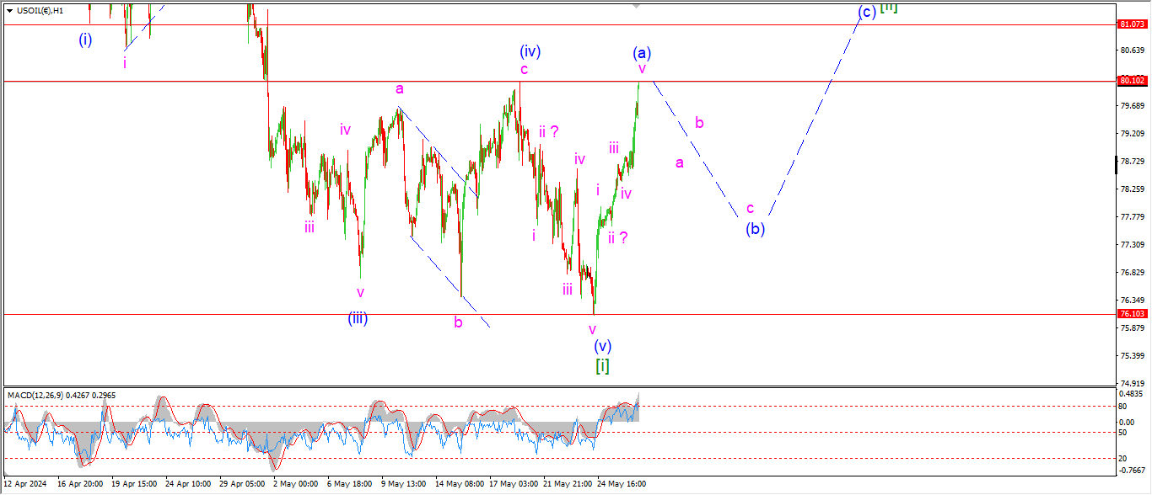Select the blue (iii) wave label
The height and width of the screenshot is (495, 1152).
click(x=358, y=318)
